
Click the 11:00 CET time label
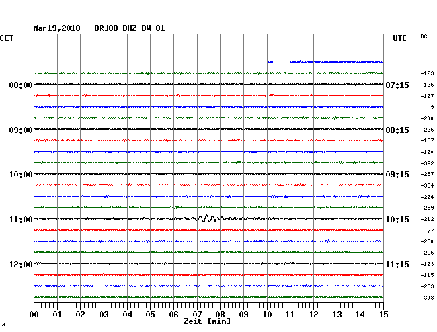coord(21,220)
